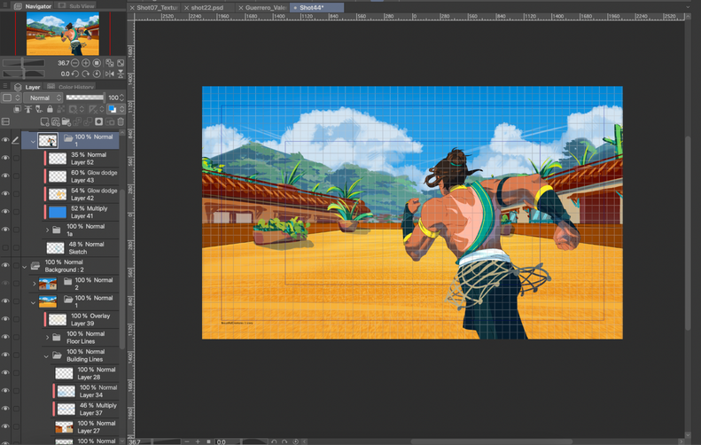
Task: Flip canvas vertically in Navigator
Action: click(121, 74)
